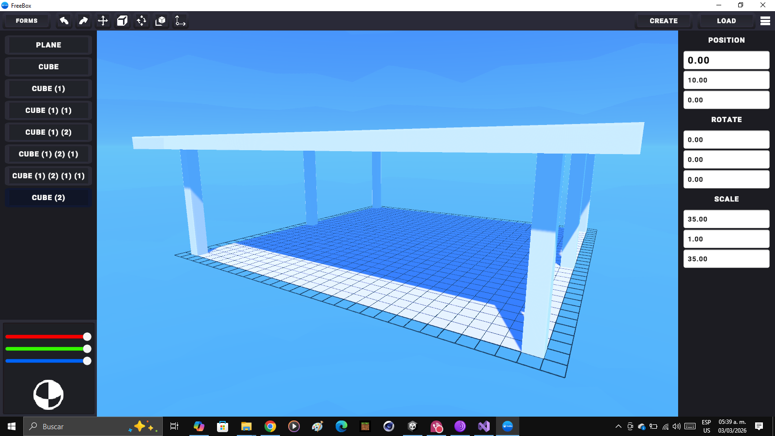The height and width of the screenshot is (436, 775).
Task: Click the black and white sphere icon
Action: (48, 395)
